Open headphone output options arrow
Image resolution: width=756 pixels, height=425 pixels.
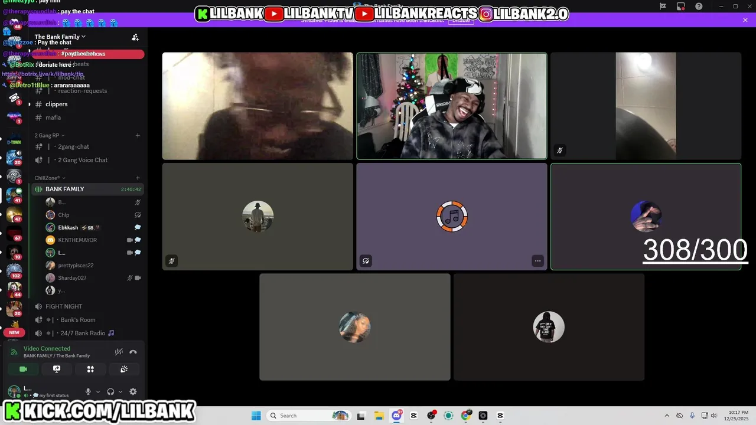tap(120, 391)
